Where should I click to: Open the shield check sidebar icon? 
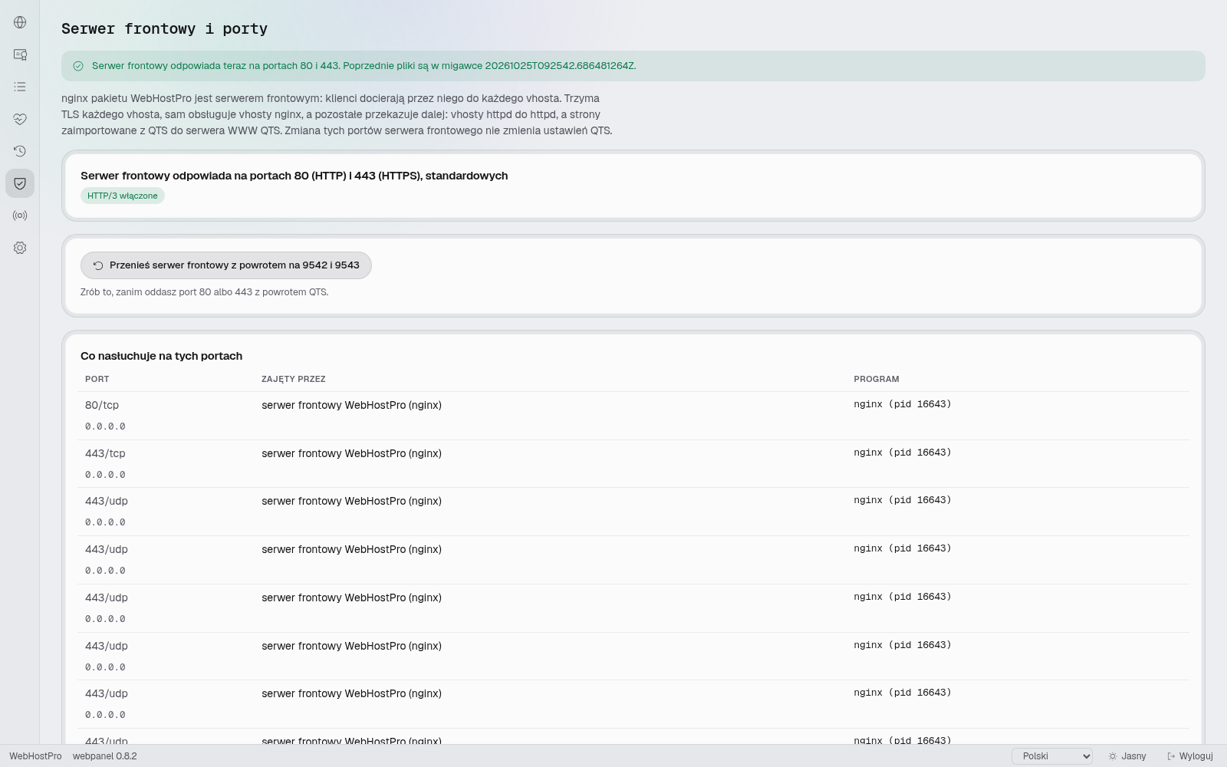20,183
